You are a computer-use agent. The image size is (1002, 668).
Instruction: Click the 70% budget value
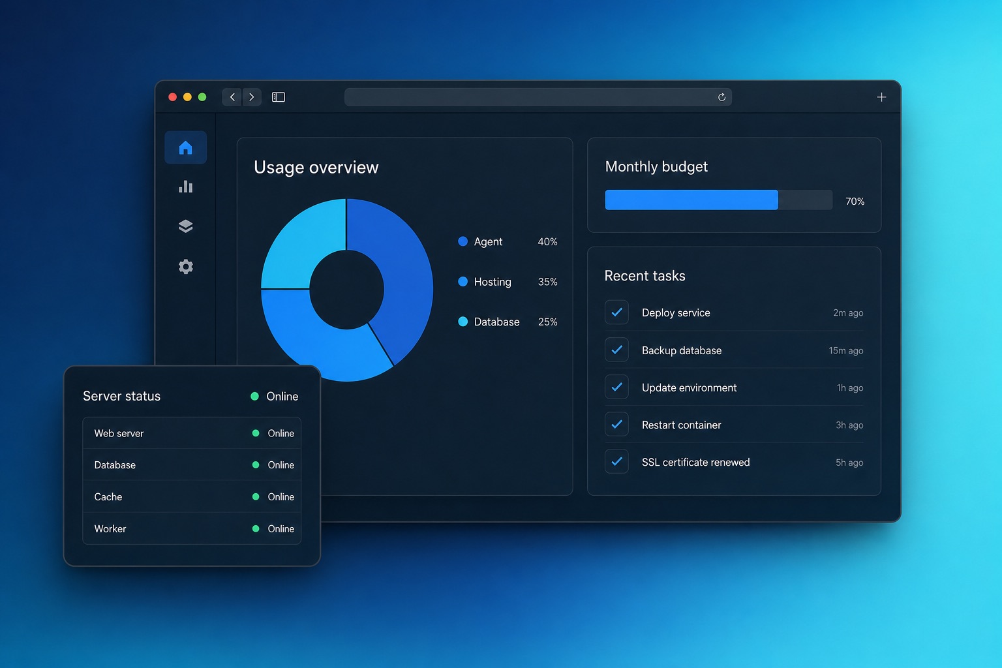click(x=855, y=202)
